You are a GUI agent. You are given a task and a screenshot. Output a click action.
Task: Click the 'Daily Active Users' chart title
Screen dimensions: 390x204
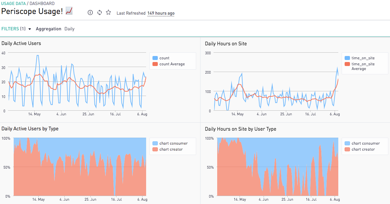click(21, 43)
